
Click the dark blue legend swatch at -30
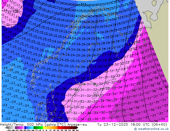pyautogui.click(x=25, y=128)
